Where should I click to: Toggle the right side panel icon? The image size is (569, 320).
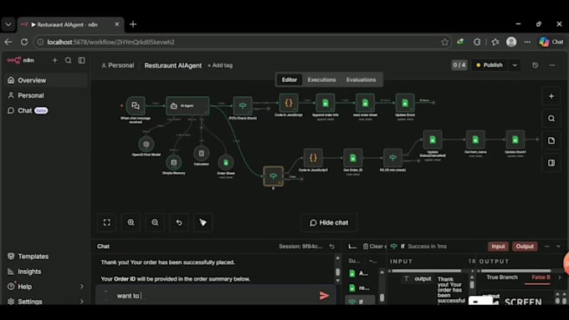(x=551, y=163)
